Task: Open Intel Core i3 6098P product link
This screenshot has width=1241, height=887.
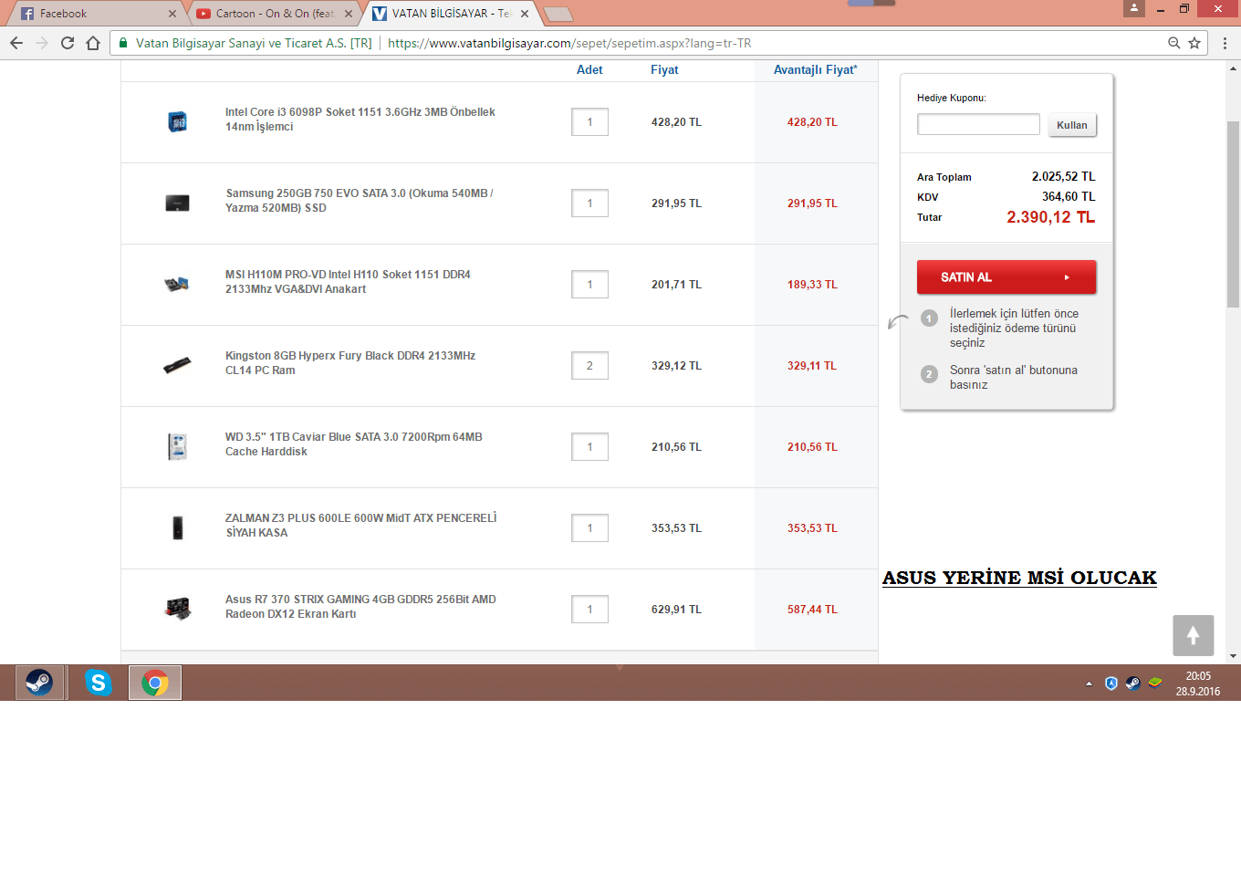Action: point(360,120)
